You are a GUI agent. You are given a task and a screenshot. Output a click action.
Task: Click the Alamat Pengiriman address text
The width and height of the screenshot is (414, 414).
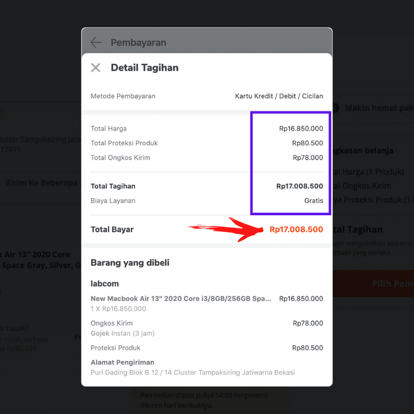coord(192,373)
